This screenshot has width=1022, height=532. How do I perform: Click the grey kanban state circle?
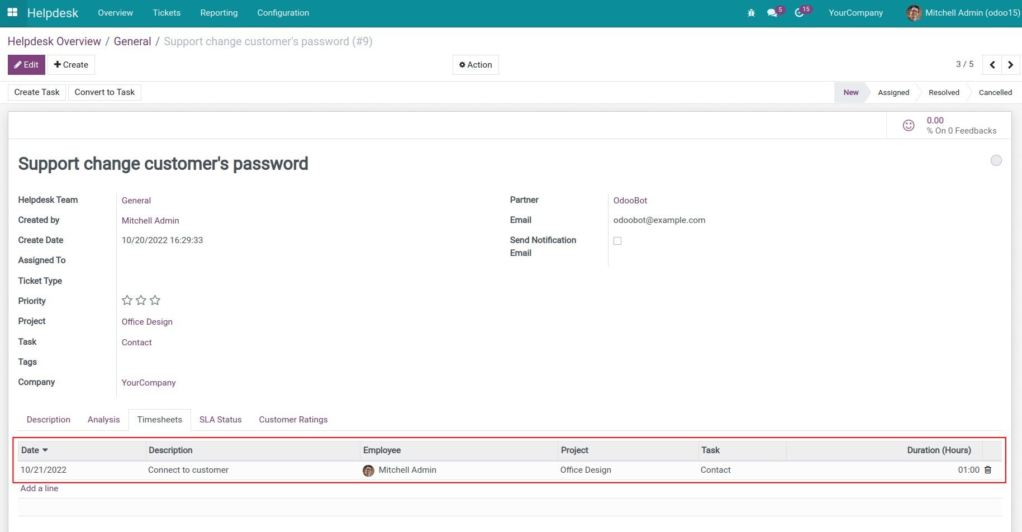pos(996,161)
